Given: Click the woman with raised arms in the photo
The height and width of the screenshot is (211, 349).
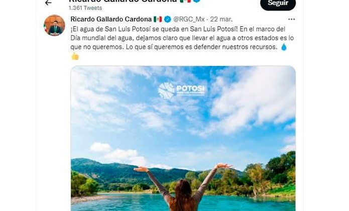Looking at the screenshot, I should pos(183,187).
